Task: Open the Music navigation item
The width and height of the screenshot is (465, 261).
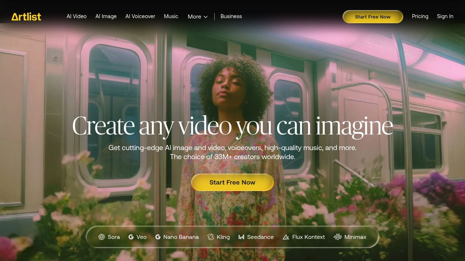Action: point(171,16)
